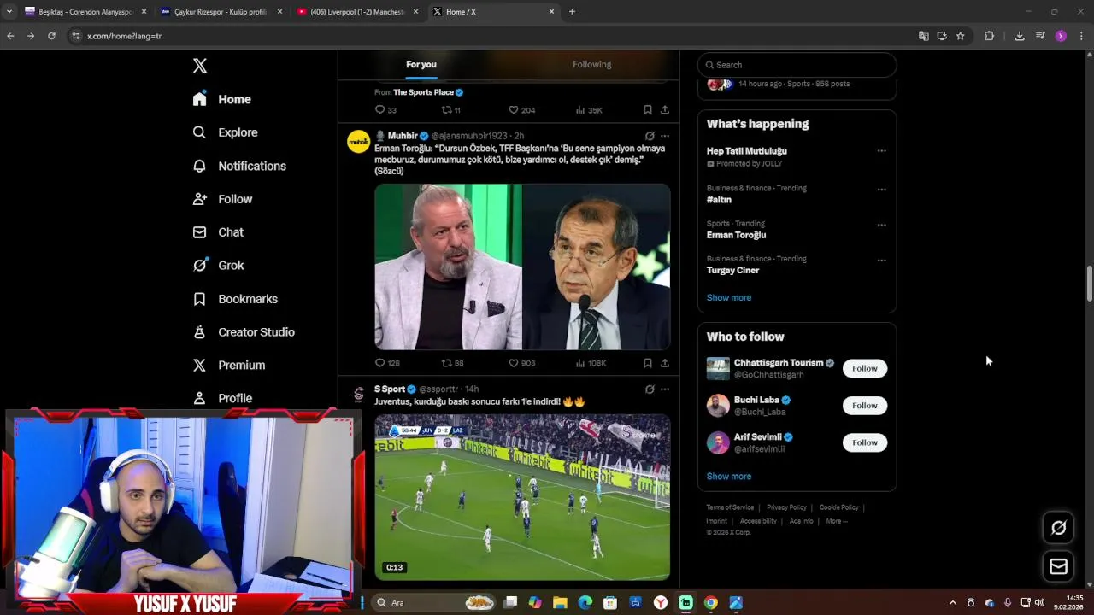Show more trends in What's happening
The height and width of the screenshot is (615, 1094).
click(728, 298)
